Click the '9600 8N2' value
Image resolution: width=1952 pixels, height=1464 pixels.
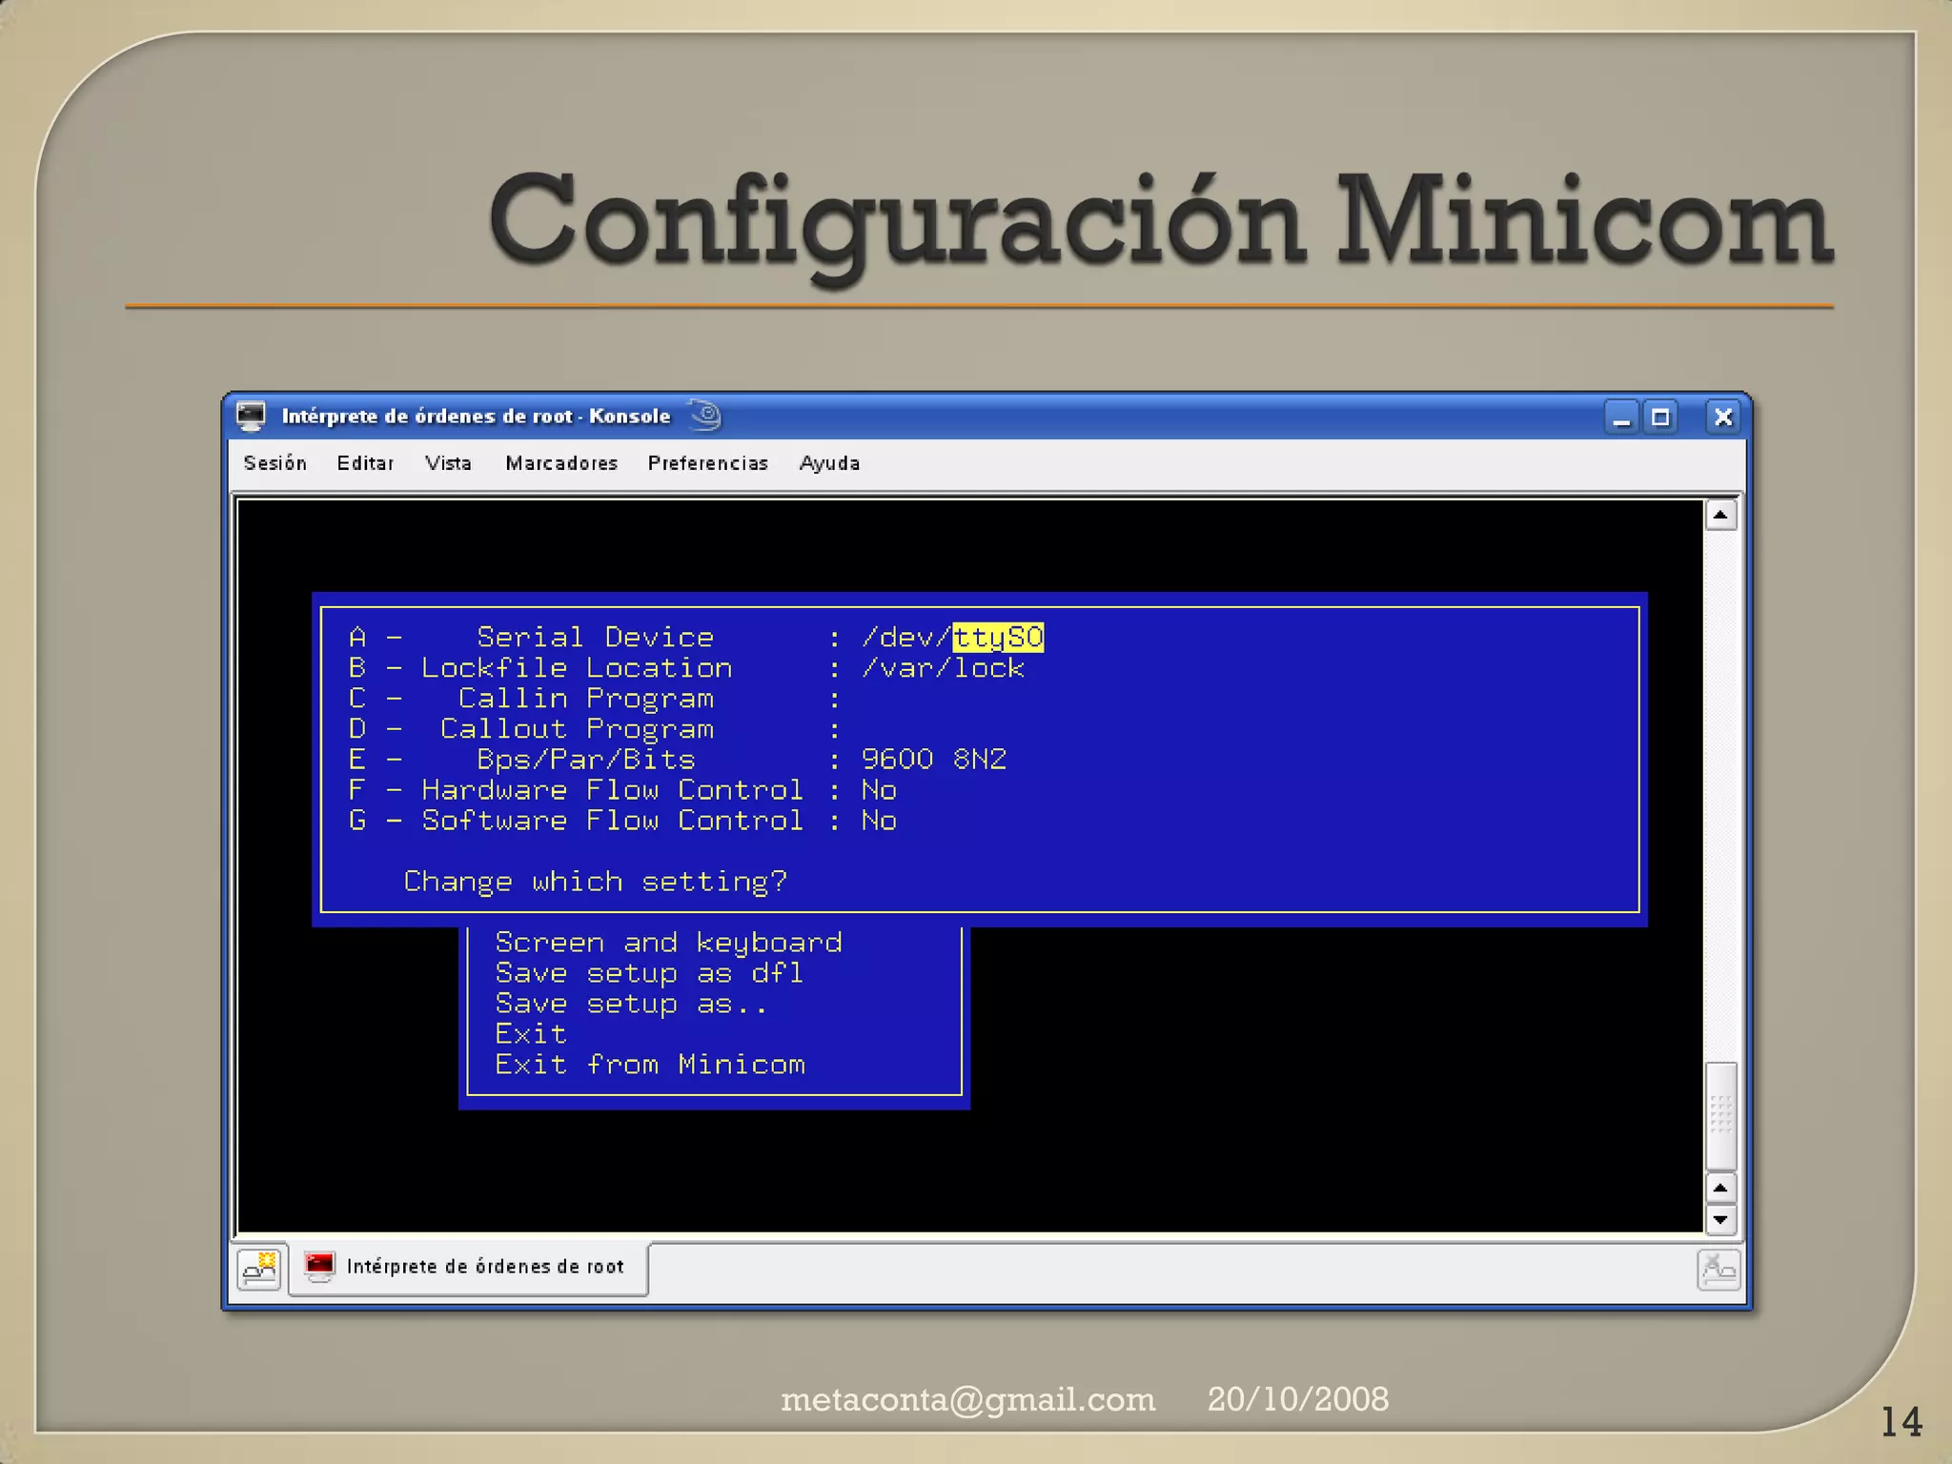[x=934, y=759]
